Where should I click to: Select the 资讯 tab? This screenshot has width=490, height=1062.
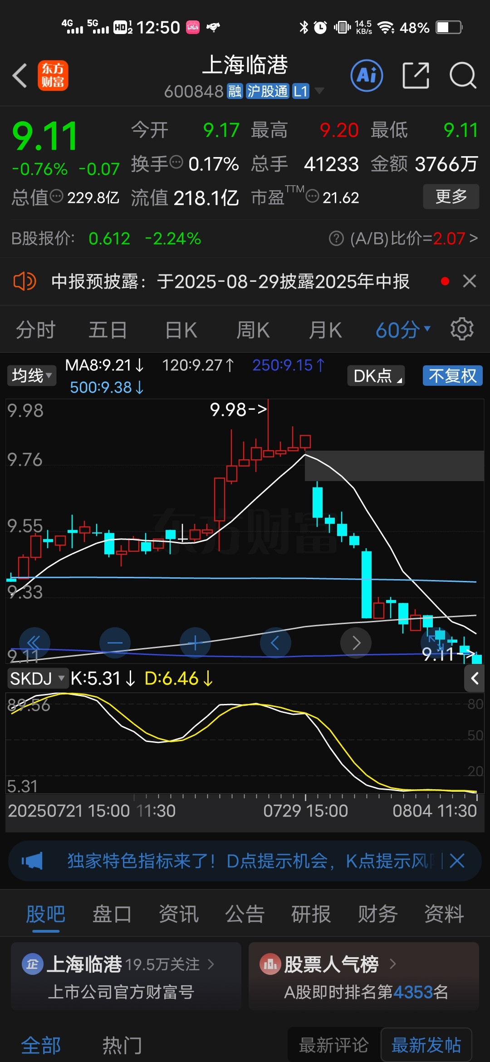coord(178,914)
